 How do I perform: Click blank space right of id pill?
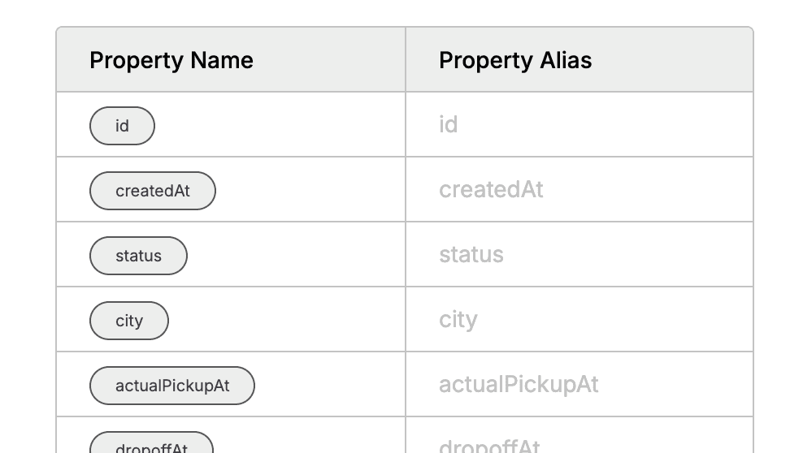280,125
